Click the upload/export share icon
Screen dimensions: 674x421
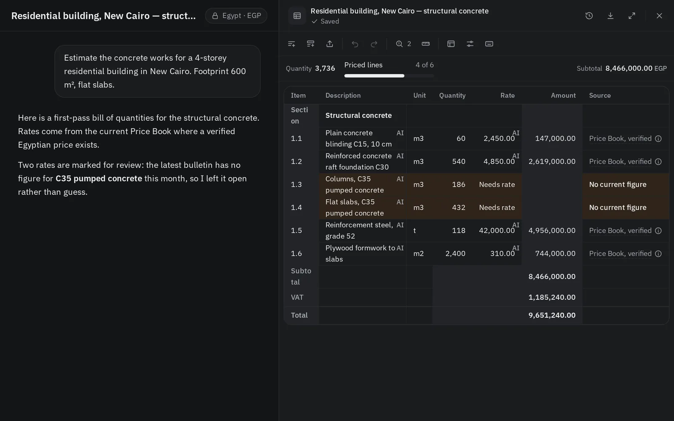[330, 44]
